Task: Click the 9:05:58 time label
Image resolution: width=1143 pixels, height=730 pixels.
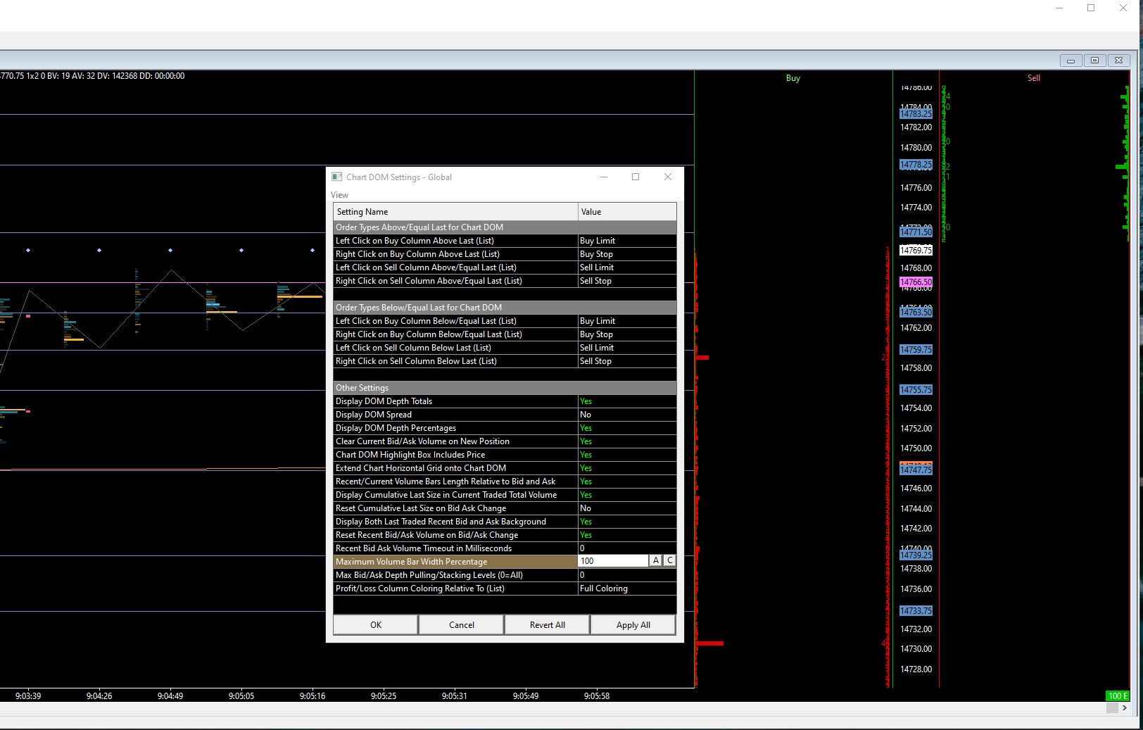Action: pyautogui.click(x=597, y=696)
